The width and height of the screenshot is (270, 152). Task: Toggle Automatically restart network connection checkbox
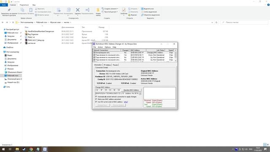point(96,97)
